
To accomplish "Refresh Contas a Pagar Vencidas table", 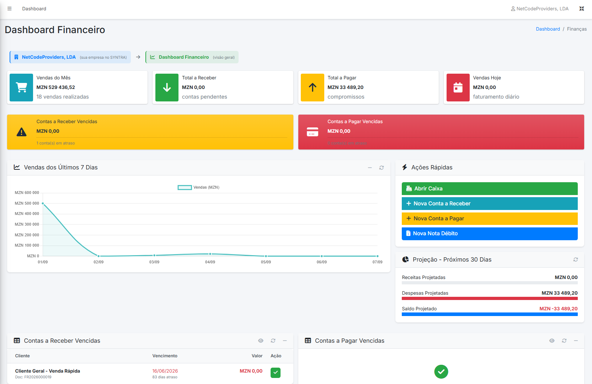I will click(564, 341).
